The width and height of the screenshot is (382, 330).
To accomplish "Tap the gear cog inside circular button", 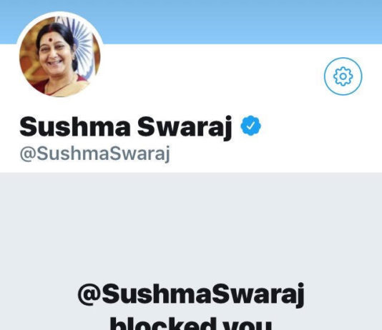I will pyautogui.click(x=343, y=76).
